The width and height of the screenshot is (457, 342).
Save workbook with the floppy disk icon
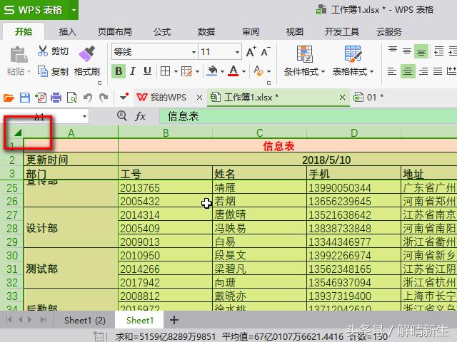(25, 98)
